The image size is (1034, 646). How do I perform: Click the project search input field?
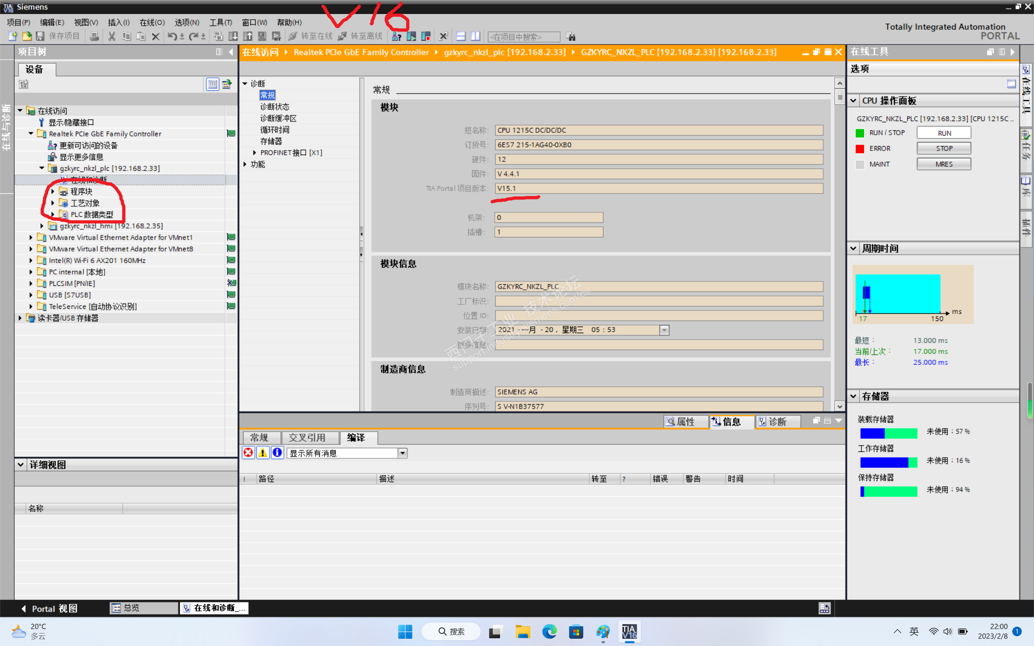coord(523,37)
